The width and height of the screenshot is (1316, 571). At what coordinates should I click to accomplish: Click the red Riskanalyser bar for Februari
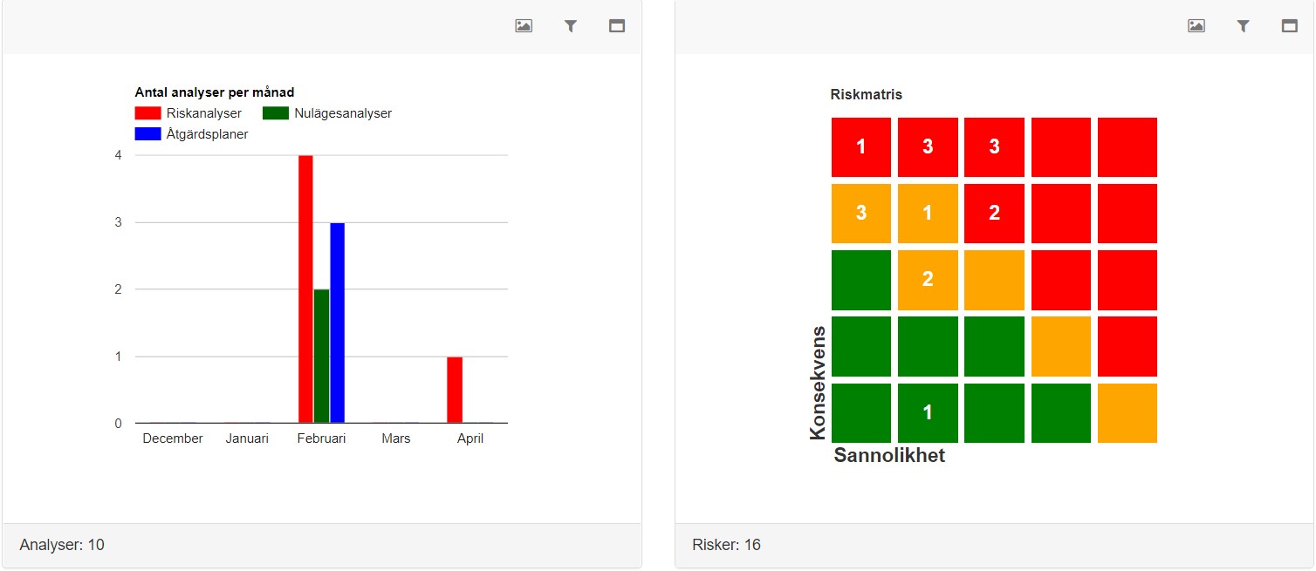[305, 289]
